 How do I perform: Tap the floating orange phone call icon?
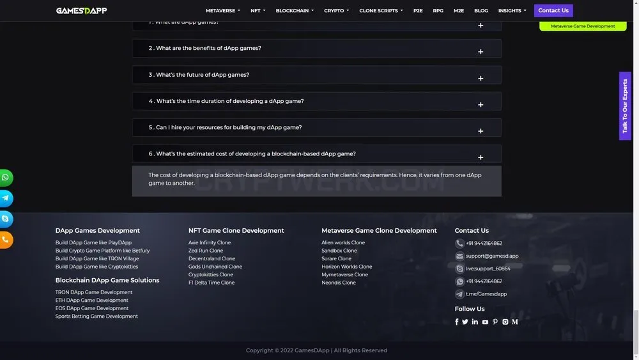6,240
